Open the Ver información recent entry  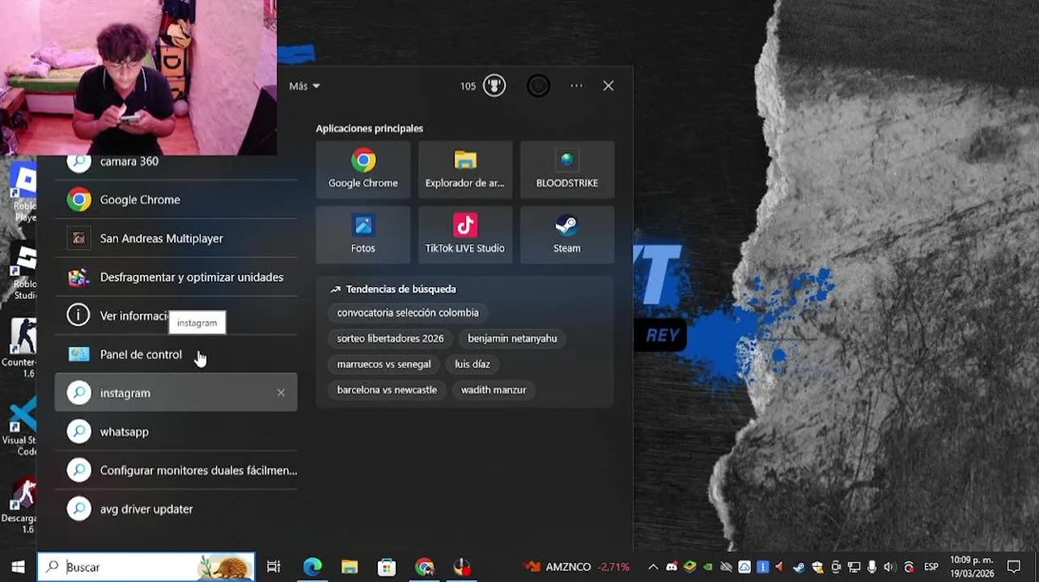[176, 316]
